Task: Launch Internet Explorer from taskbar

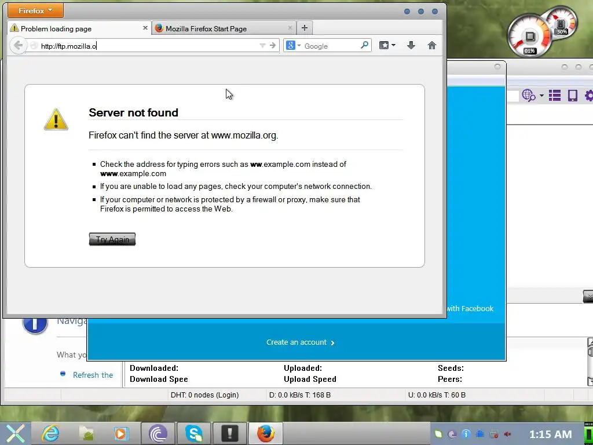Action: click(x=50, y=433)
